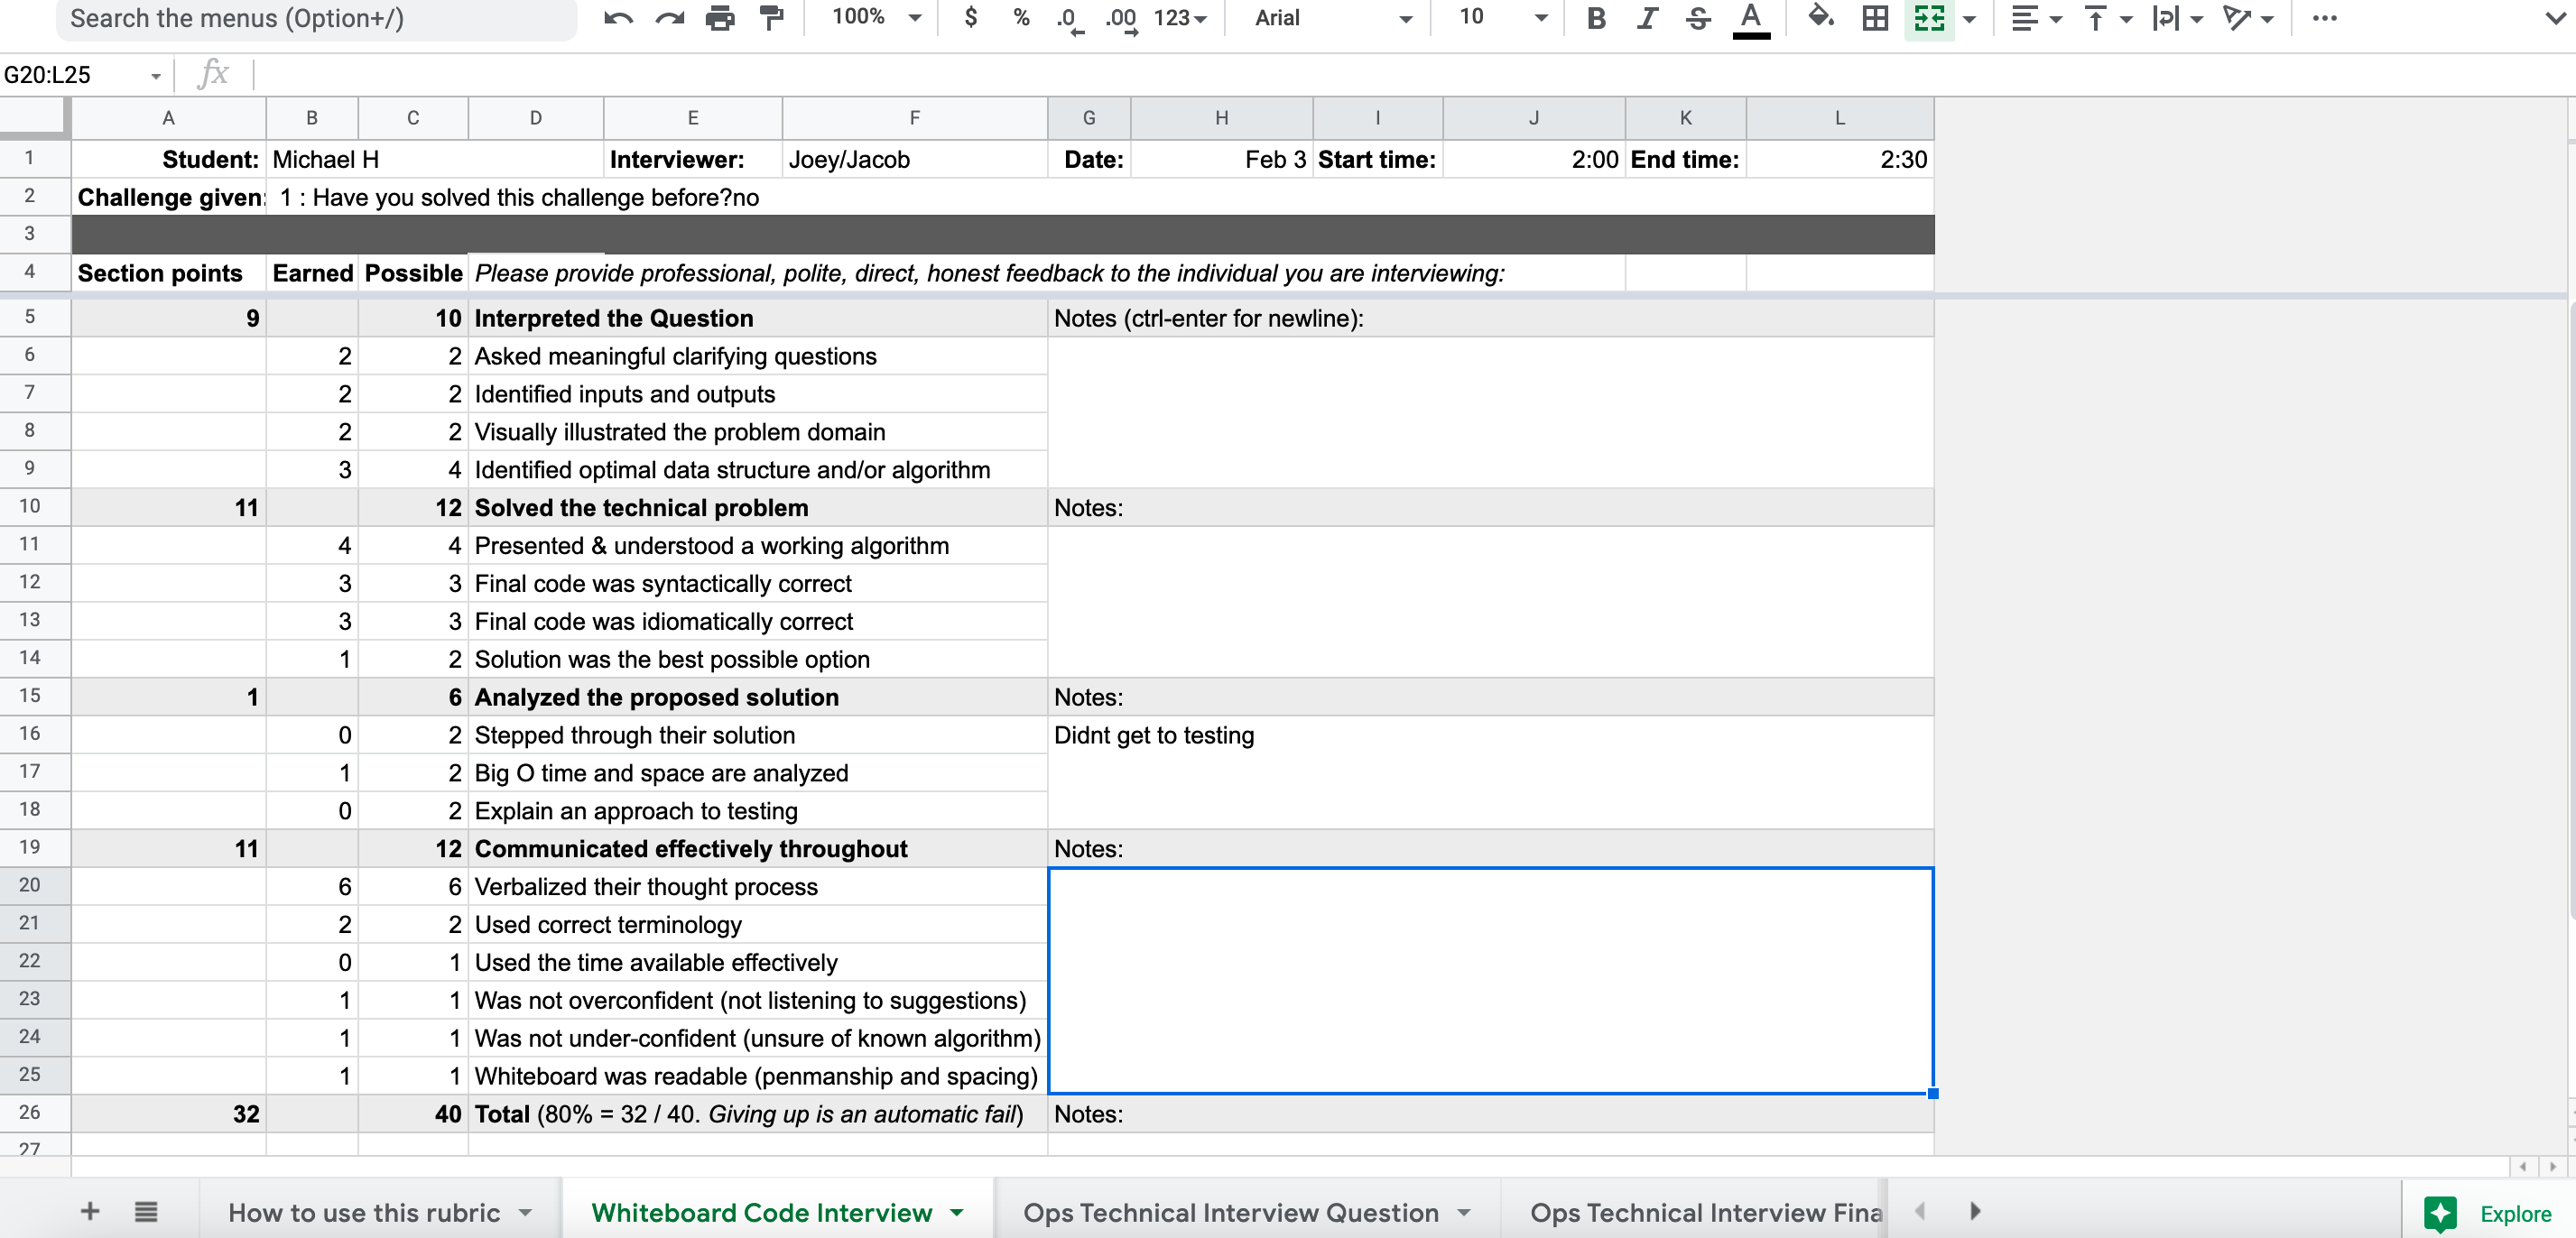This screenshot has width=2576, height=1238.
Task: Toggle italic formatting
Action: point(1647,17)
